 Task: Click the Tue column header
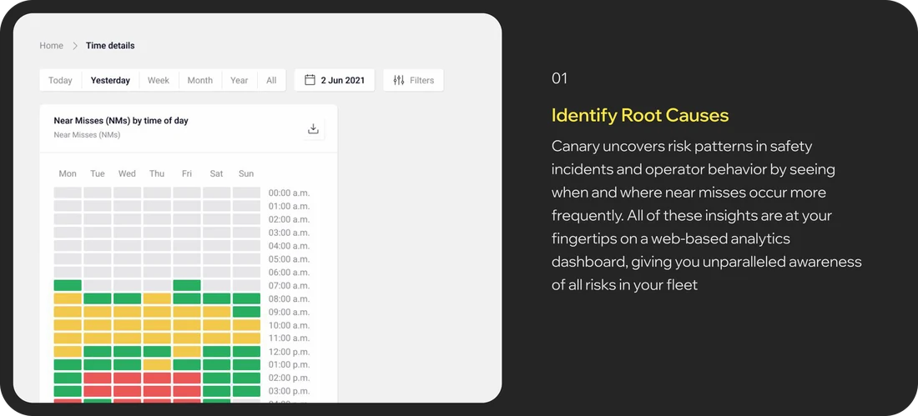click(97, 173)
